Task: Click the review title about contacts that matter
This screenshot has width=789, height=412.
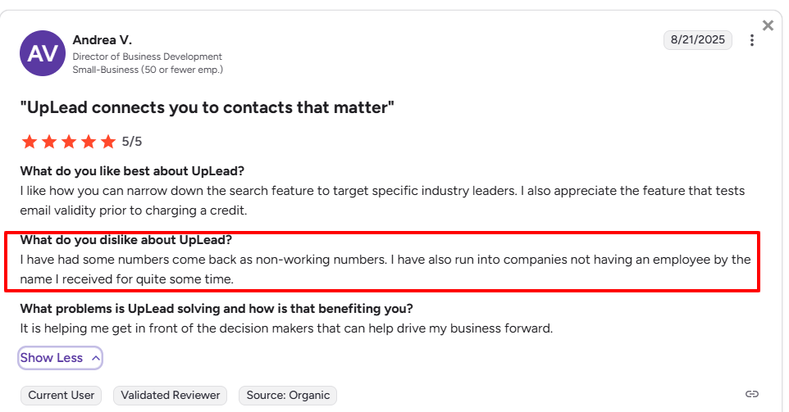Action: 208,107
